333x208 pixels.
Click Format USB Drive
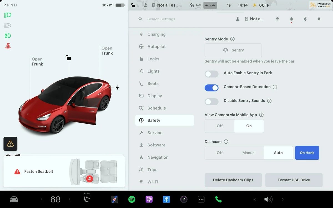pos(294,180)
